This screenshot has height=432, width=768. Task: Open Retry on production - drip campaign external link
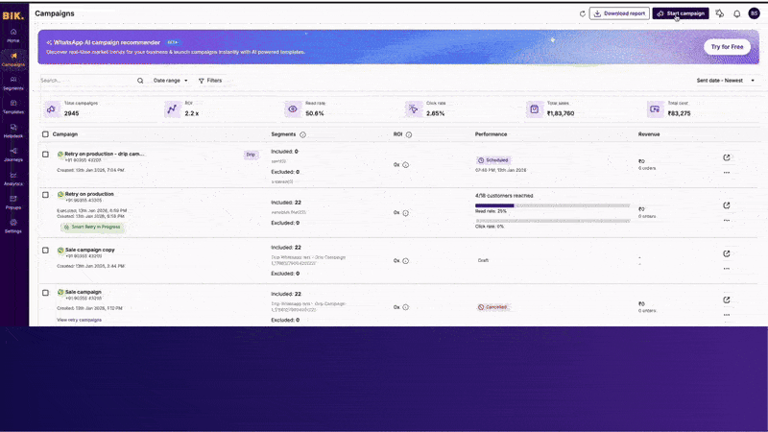[x=727, y=157]
